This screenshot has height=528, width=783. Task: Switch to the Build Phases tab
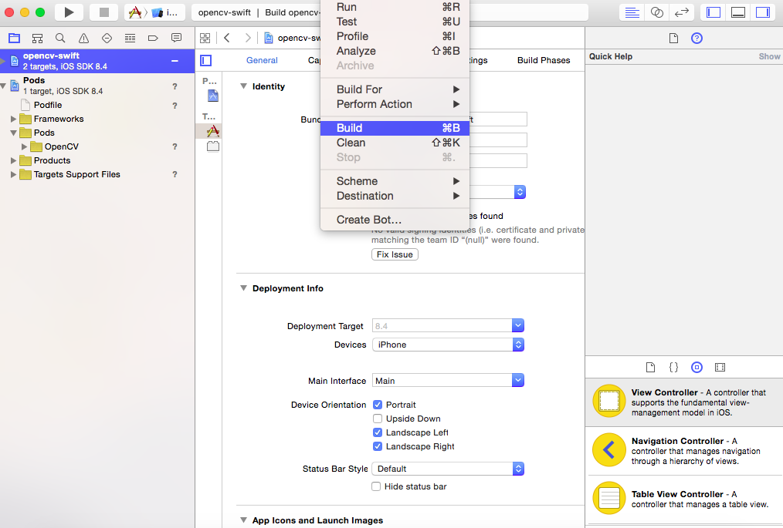[x=544, y=59]
